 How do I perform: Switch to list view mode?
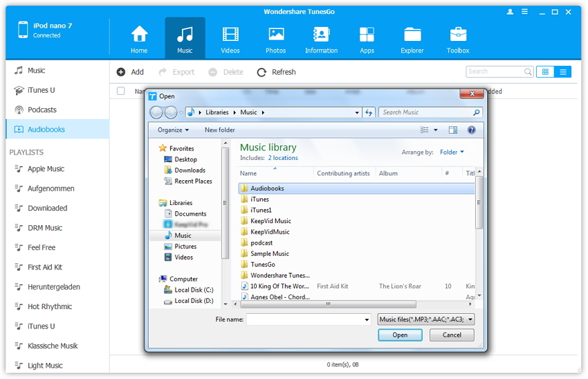tap(563, 72)
